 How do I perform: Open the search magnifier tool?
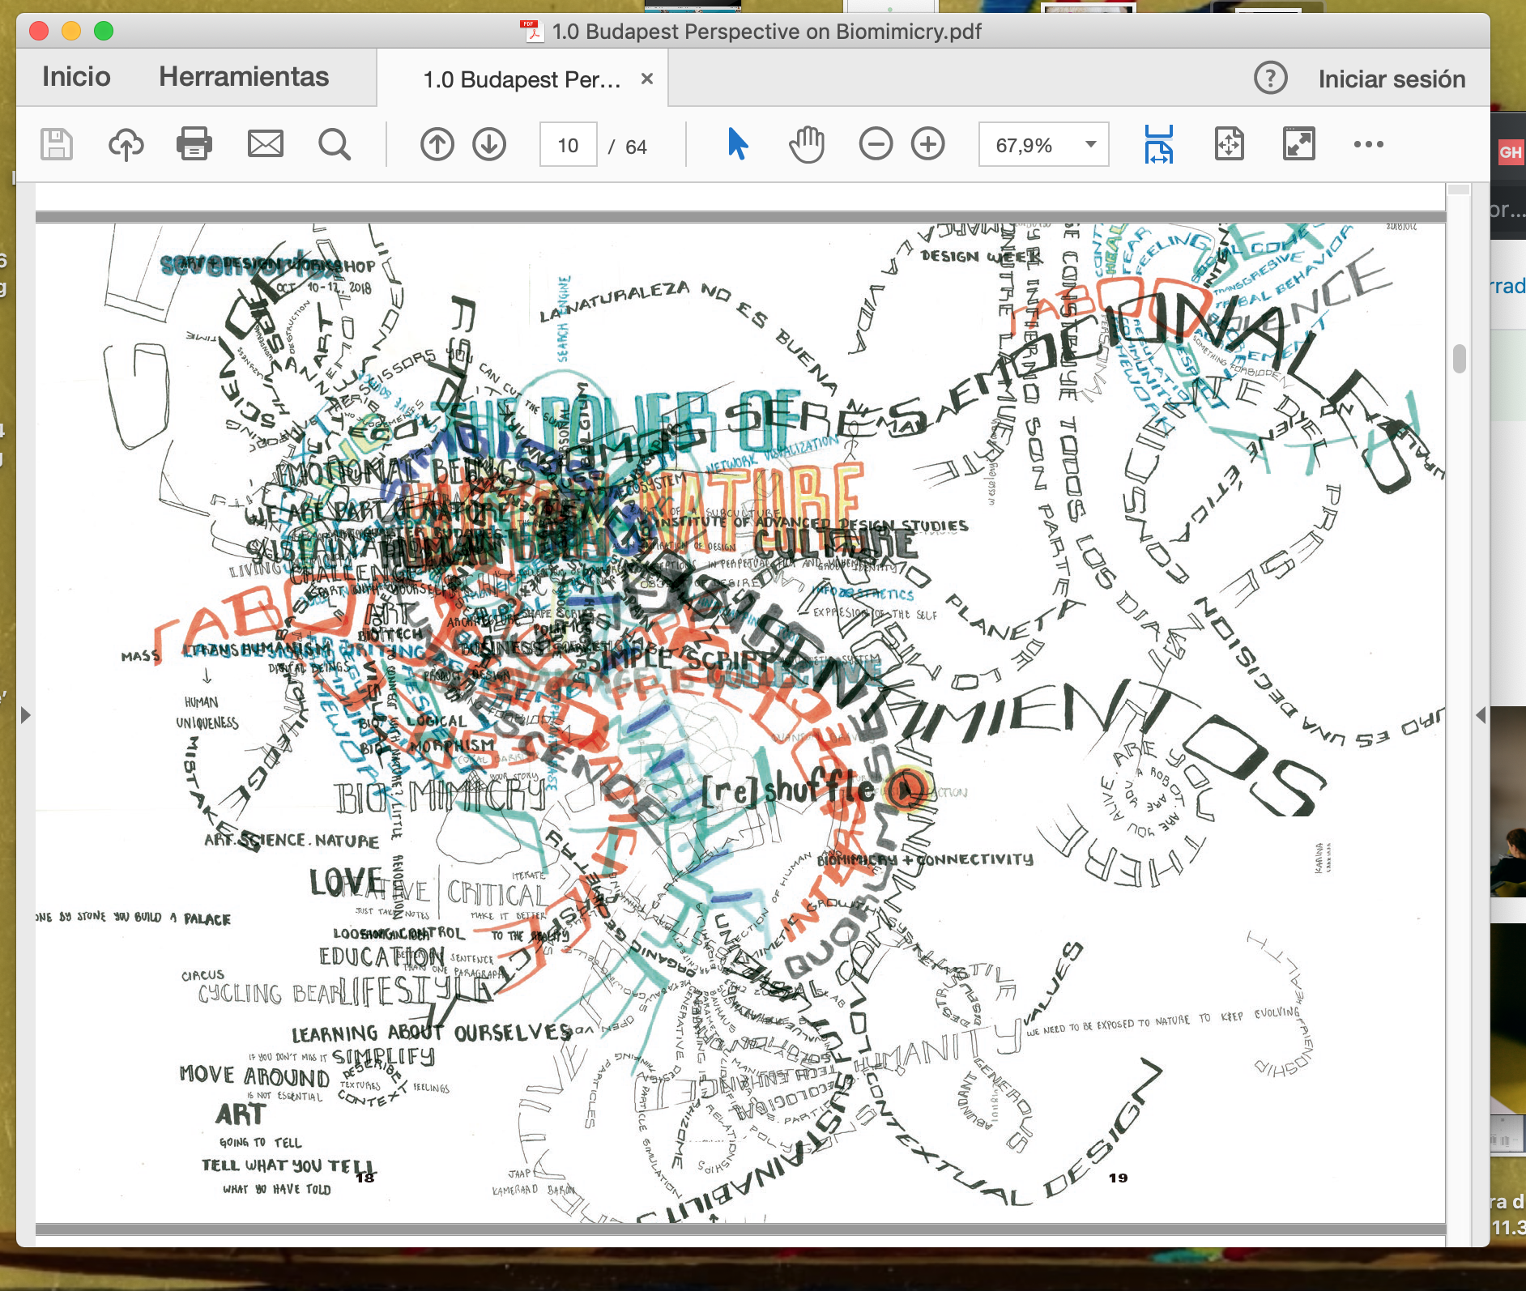click(x=334, y=145)
